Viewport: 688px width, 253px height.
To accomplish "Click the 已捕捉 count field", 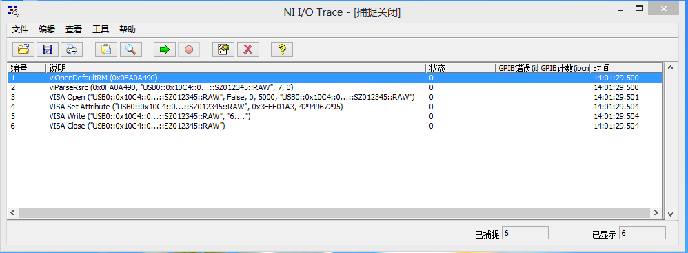I will point(525,233).
